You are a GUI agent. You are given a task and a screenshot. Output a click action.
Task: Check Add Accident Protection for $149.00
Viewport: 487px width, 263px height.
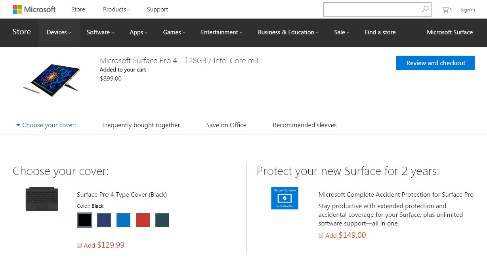tap(321, 235)
